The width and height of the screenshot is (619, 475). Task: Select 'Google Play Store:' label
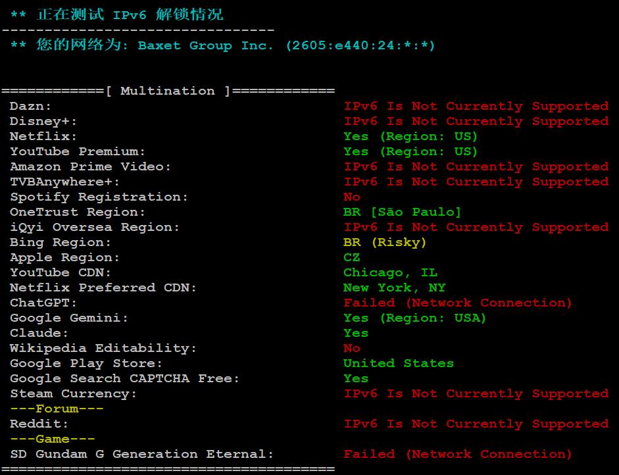[86, 364]
